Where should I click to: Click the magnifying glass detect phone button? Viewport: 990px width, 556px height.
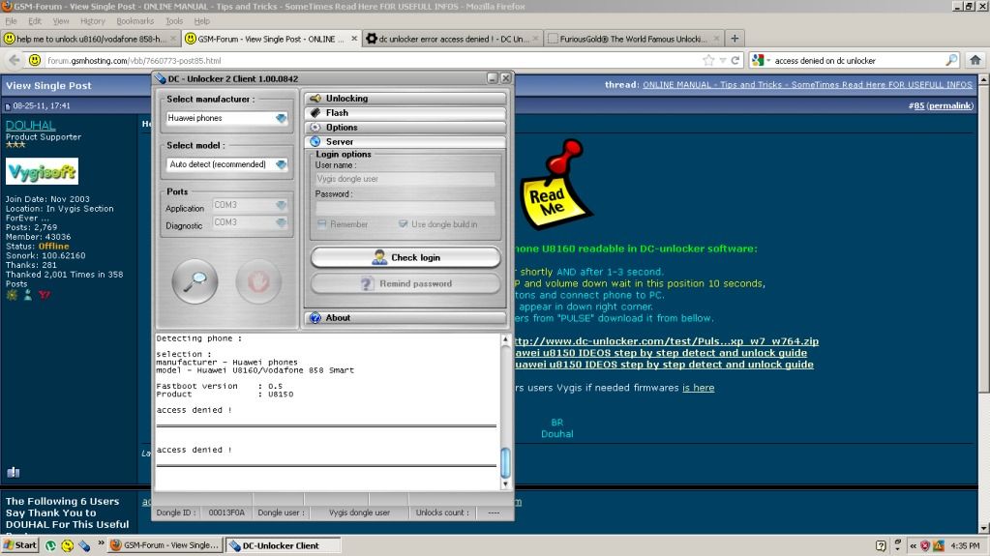click(x=197, y=281)
